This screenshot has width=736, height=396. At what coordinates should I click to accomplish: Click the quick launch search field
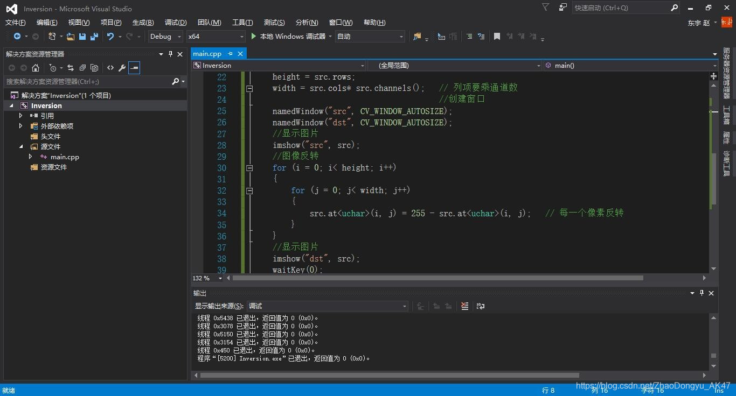coord(621,8)
